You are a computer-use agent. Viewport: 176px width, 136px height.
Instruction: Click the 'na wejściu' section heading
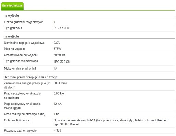click(11, 36)
